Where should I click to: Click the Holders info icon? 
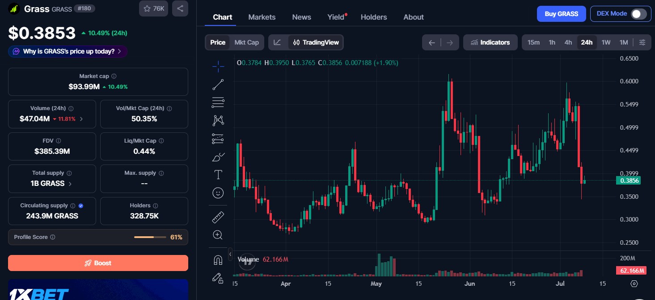pyautogui.click(x=156, y=205)
